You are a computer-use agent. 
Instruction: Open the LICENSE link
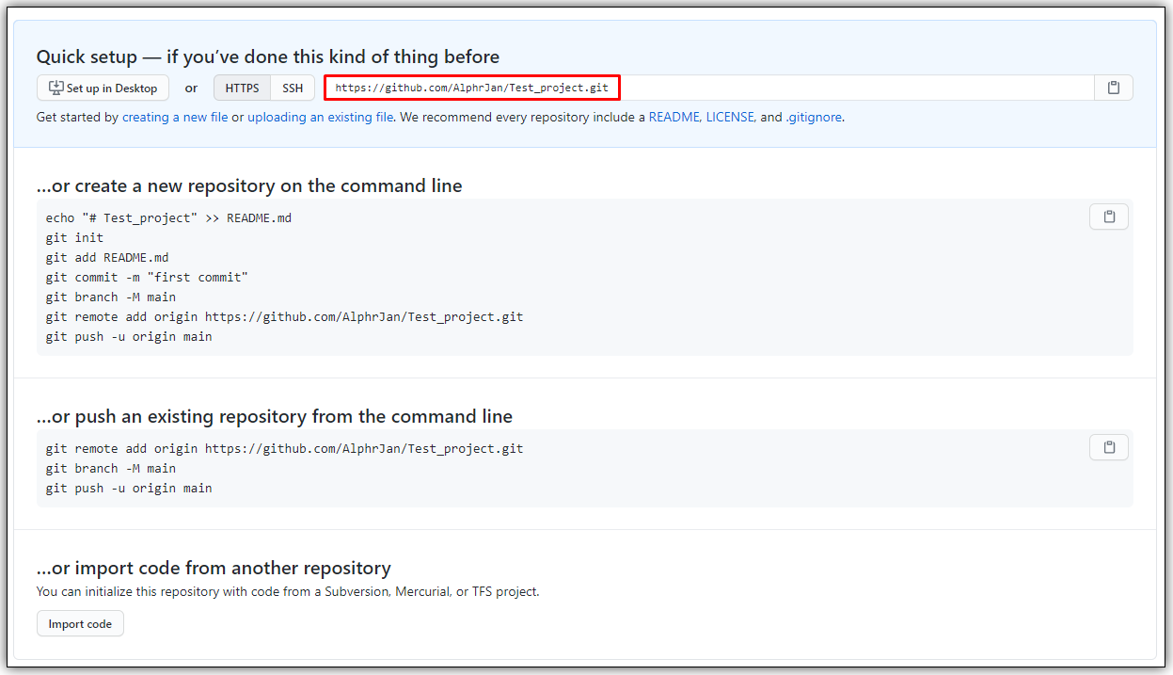(x=730, y=118)
